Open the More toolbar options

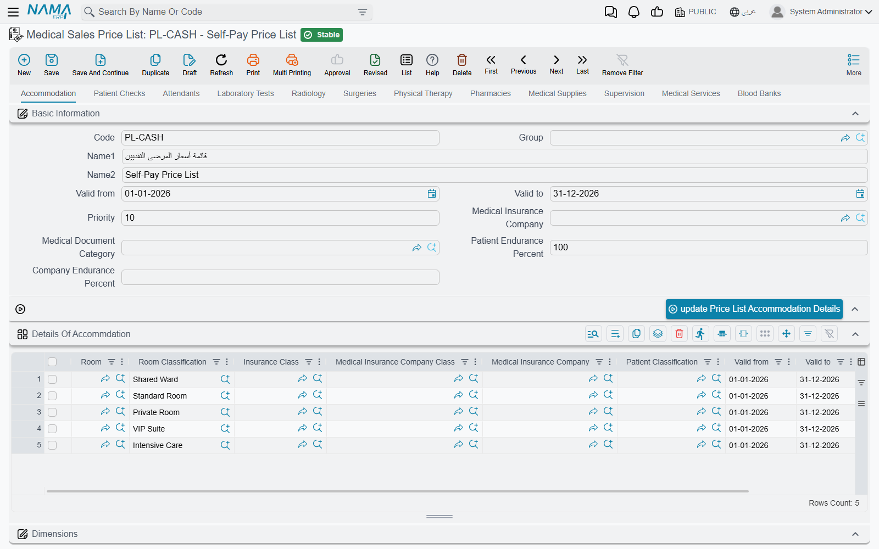coord(854,64)
